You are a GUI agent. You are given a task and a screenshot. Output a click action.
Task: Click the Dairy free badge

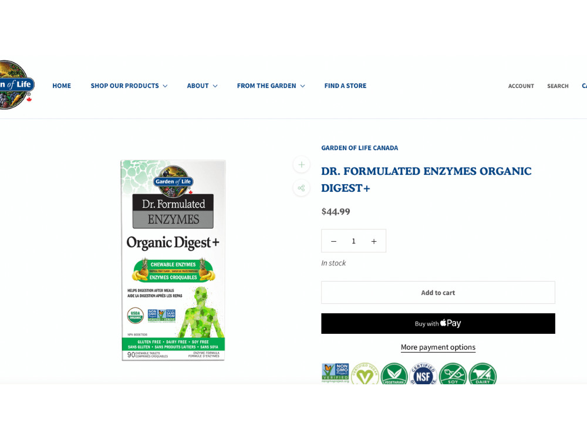click(483, 374)
